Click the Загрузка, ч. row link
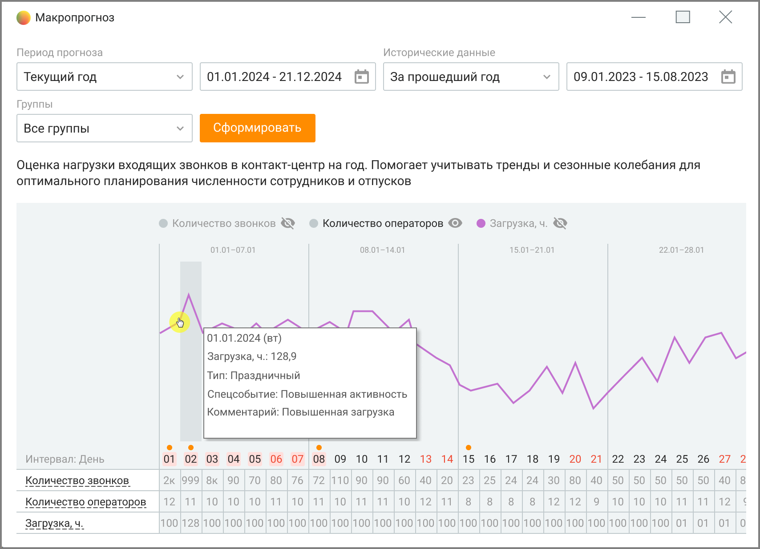Screen dimensions: 760x549 tap(55, 523)
